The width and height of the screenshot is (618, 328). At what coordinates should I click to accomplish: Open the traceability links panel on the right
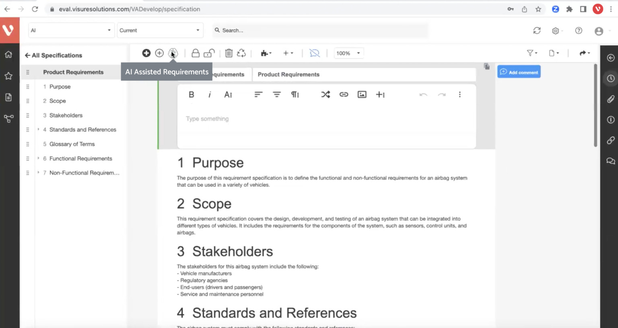coord(611,140)
